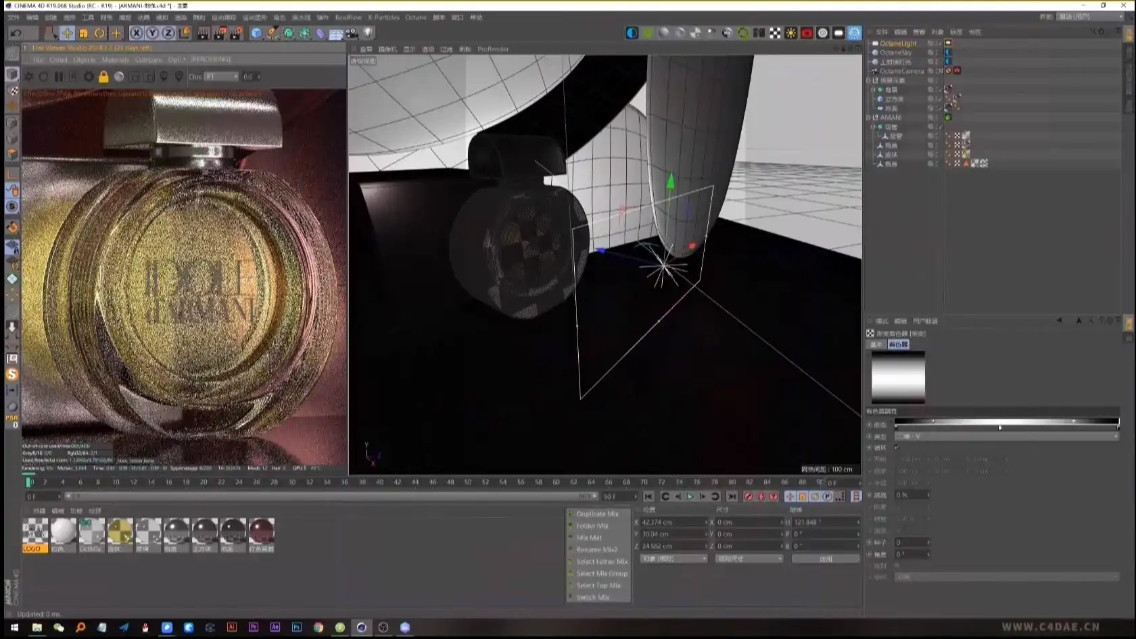The height and width of the screenshot is (639, 1136).
Task: Open Photoshop from the Windows taskbar
Action: coord(296,628)
